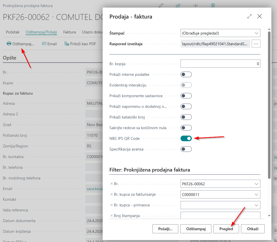
Task: Click the Odštampaj button in dialog
Action: pyautogui.click(x=196, y=229)
